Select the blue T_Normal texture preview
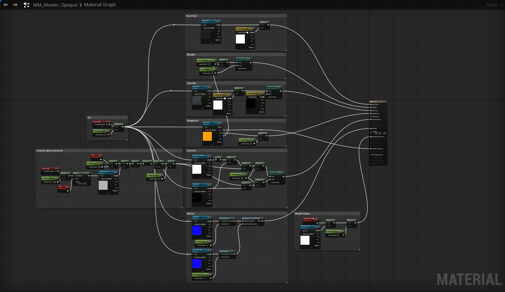 click(197, 230)
